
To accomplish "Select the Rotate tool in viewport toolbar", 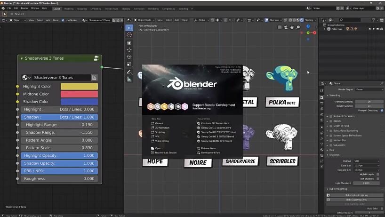I will tap(129, 57).
